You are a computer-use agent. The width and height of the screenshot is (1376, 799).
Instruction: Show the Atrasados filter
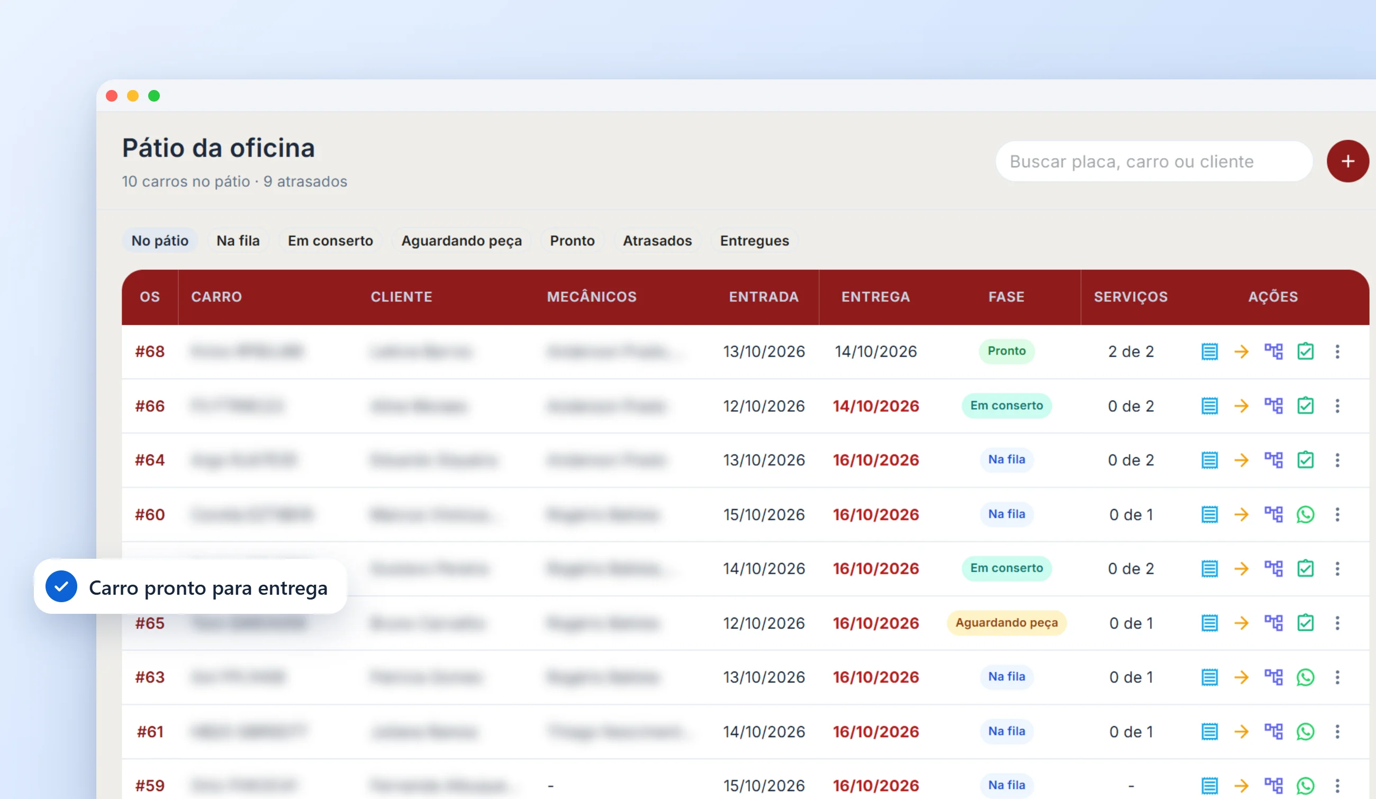(x=657, y=241)
